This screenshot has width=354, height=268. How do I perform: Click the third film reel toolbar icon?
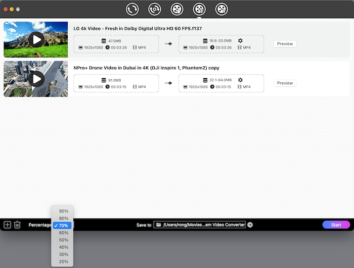click(176, 9)
